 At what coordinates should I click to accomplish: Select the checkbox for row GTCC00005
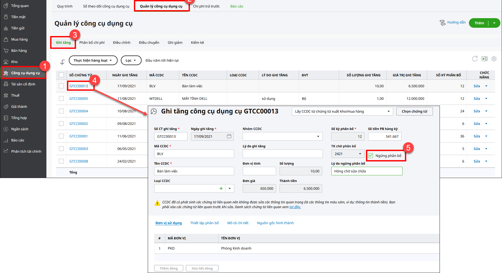pos(61,98)
